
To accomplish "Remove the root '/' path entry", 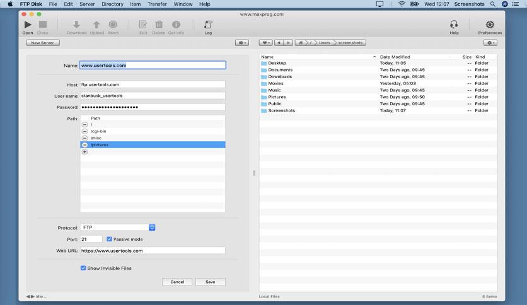I will 84,125.
